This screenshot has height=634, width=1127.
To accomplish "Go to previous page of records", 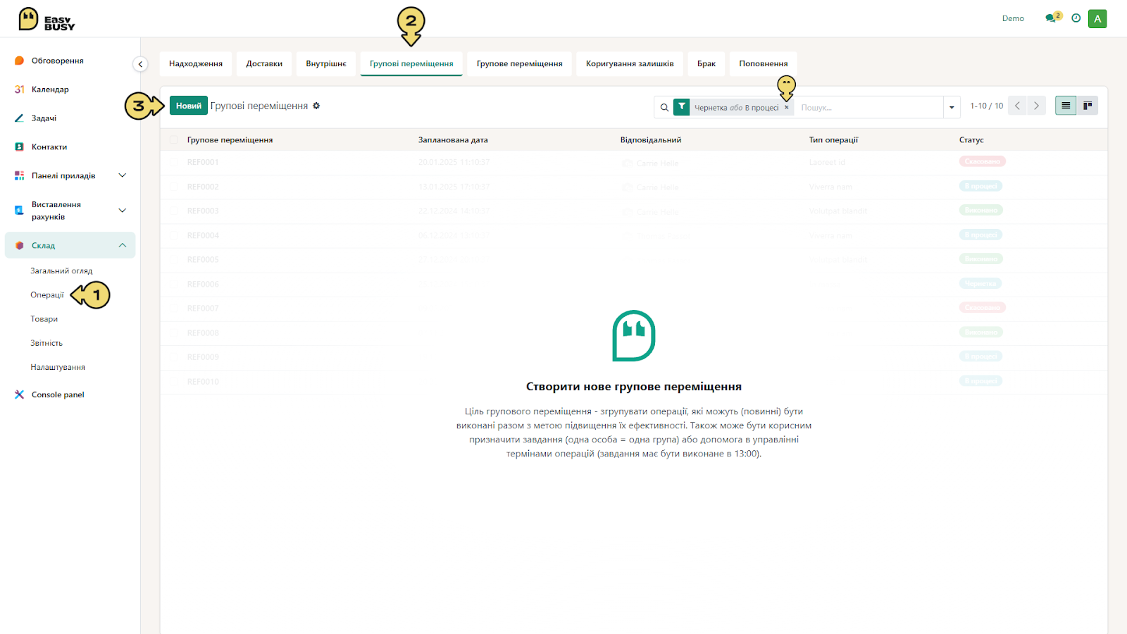I will pos(1017,106).
